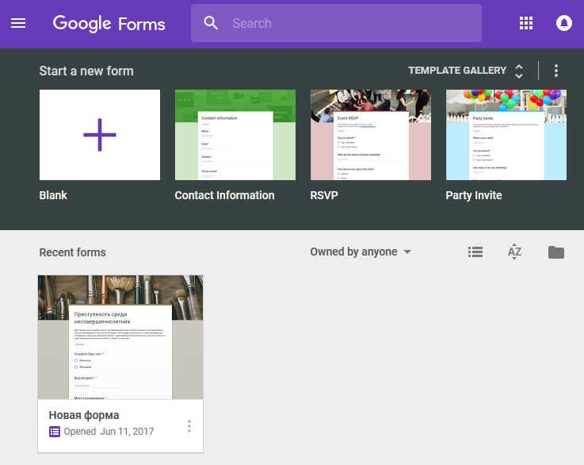Viewport: 584px width, 465px height.
Task: Click the Template Gallery expand arrows
Action: 519,71
